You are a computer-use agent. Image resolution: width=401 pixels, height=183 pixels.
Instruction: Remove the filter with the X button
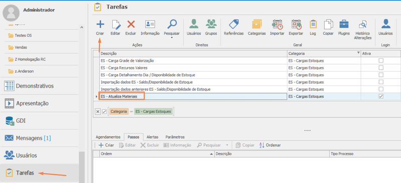pyautogui.click(x=98, y=112)
